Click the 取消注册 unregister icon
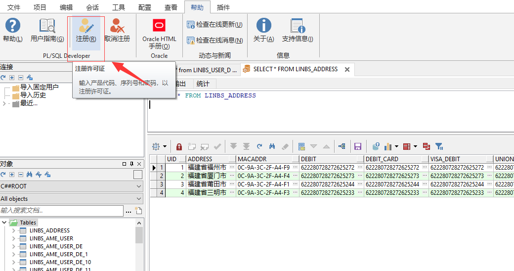Viewport: 514px width, 271px height. (117, 30)
